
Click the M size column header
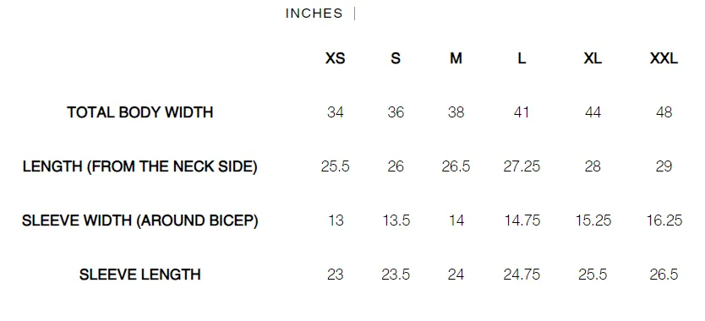pyautogui.click(x=456, y=58)
